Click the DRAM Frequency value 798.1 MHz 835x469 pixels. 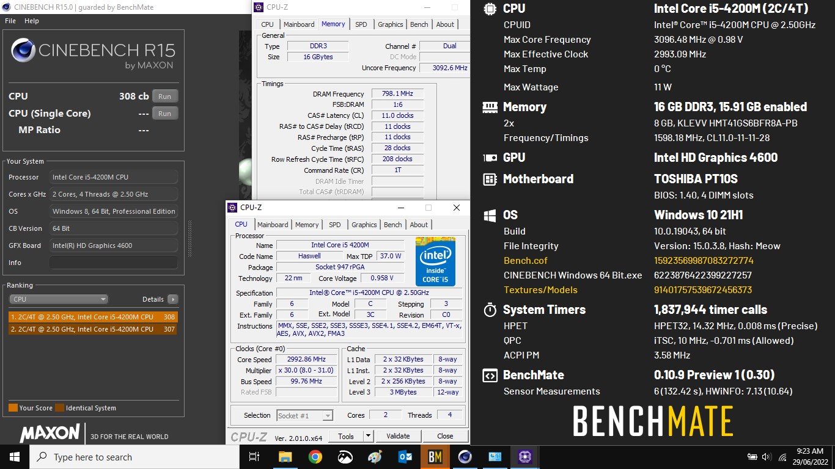tap(397, 94)
